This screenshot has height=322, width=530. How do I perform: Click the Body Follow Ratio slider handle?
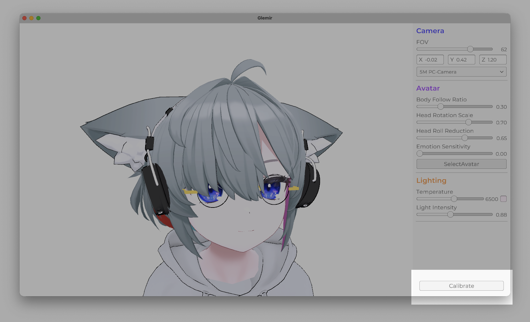pos(441,107)
